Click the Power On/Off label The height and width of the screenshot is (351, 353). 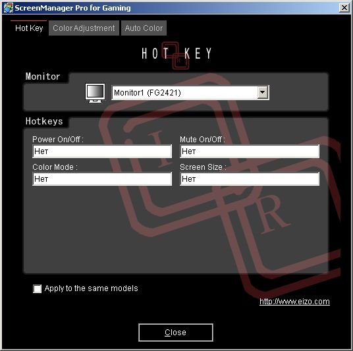point(58,139)
